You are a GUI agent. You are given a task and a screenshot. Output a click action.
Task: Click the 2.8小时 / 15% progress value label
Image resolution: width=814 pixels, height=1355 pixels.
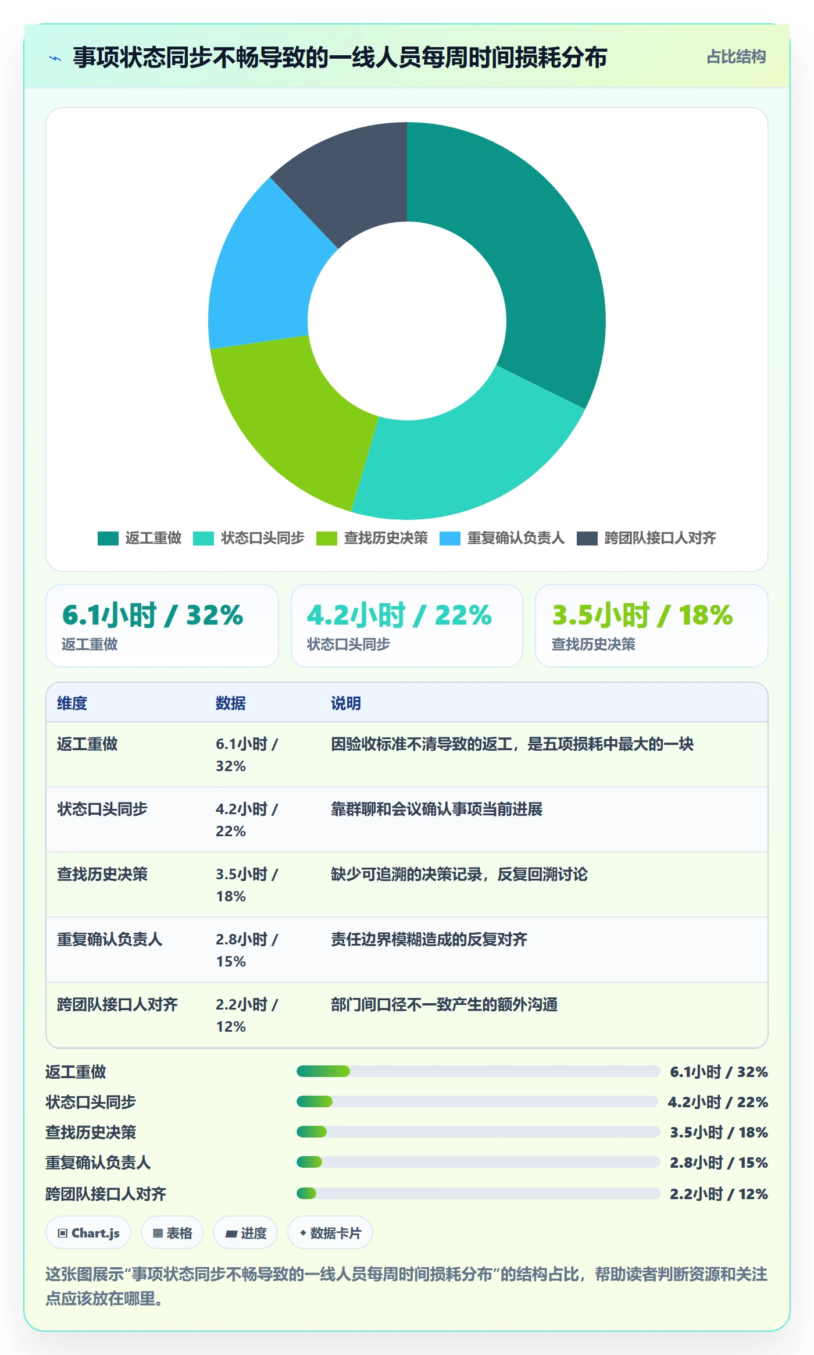point(719,1163)
